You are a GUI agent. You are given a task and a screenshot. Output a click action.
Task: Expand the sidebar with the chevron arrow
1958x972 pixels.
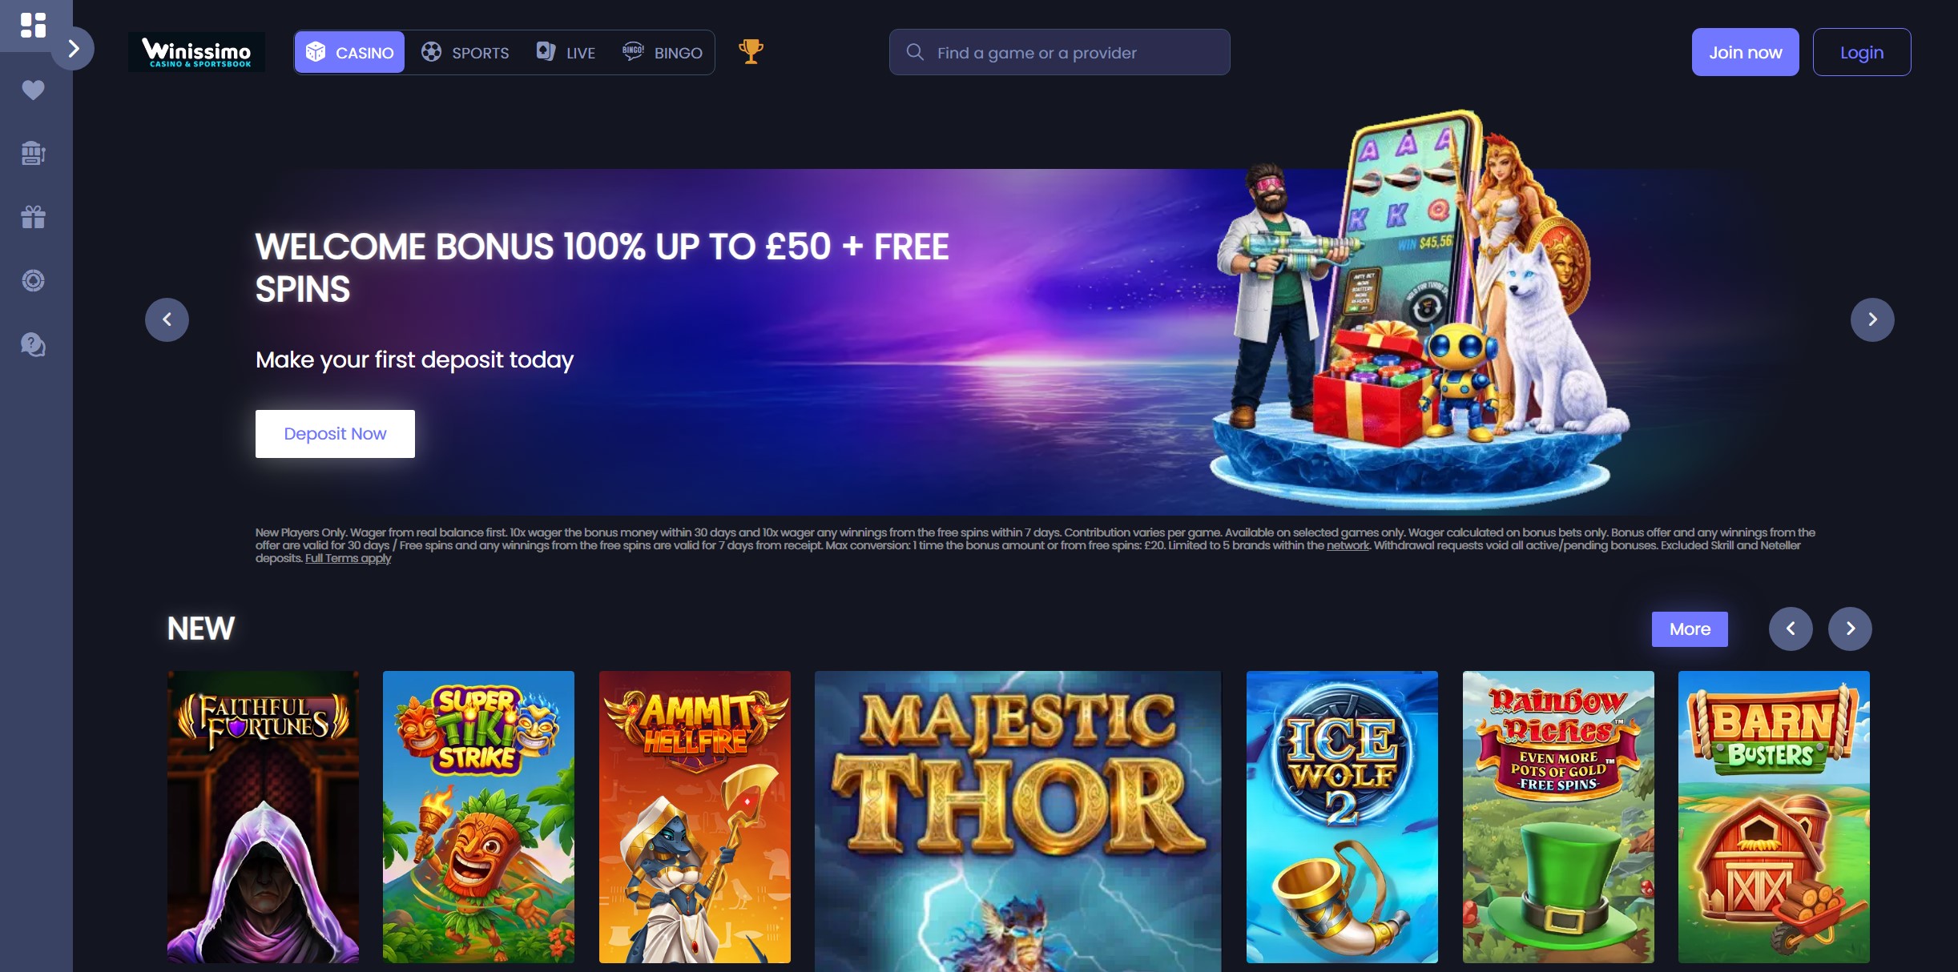coord(73,49)
